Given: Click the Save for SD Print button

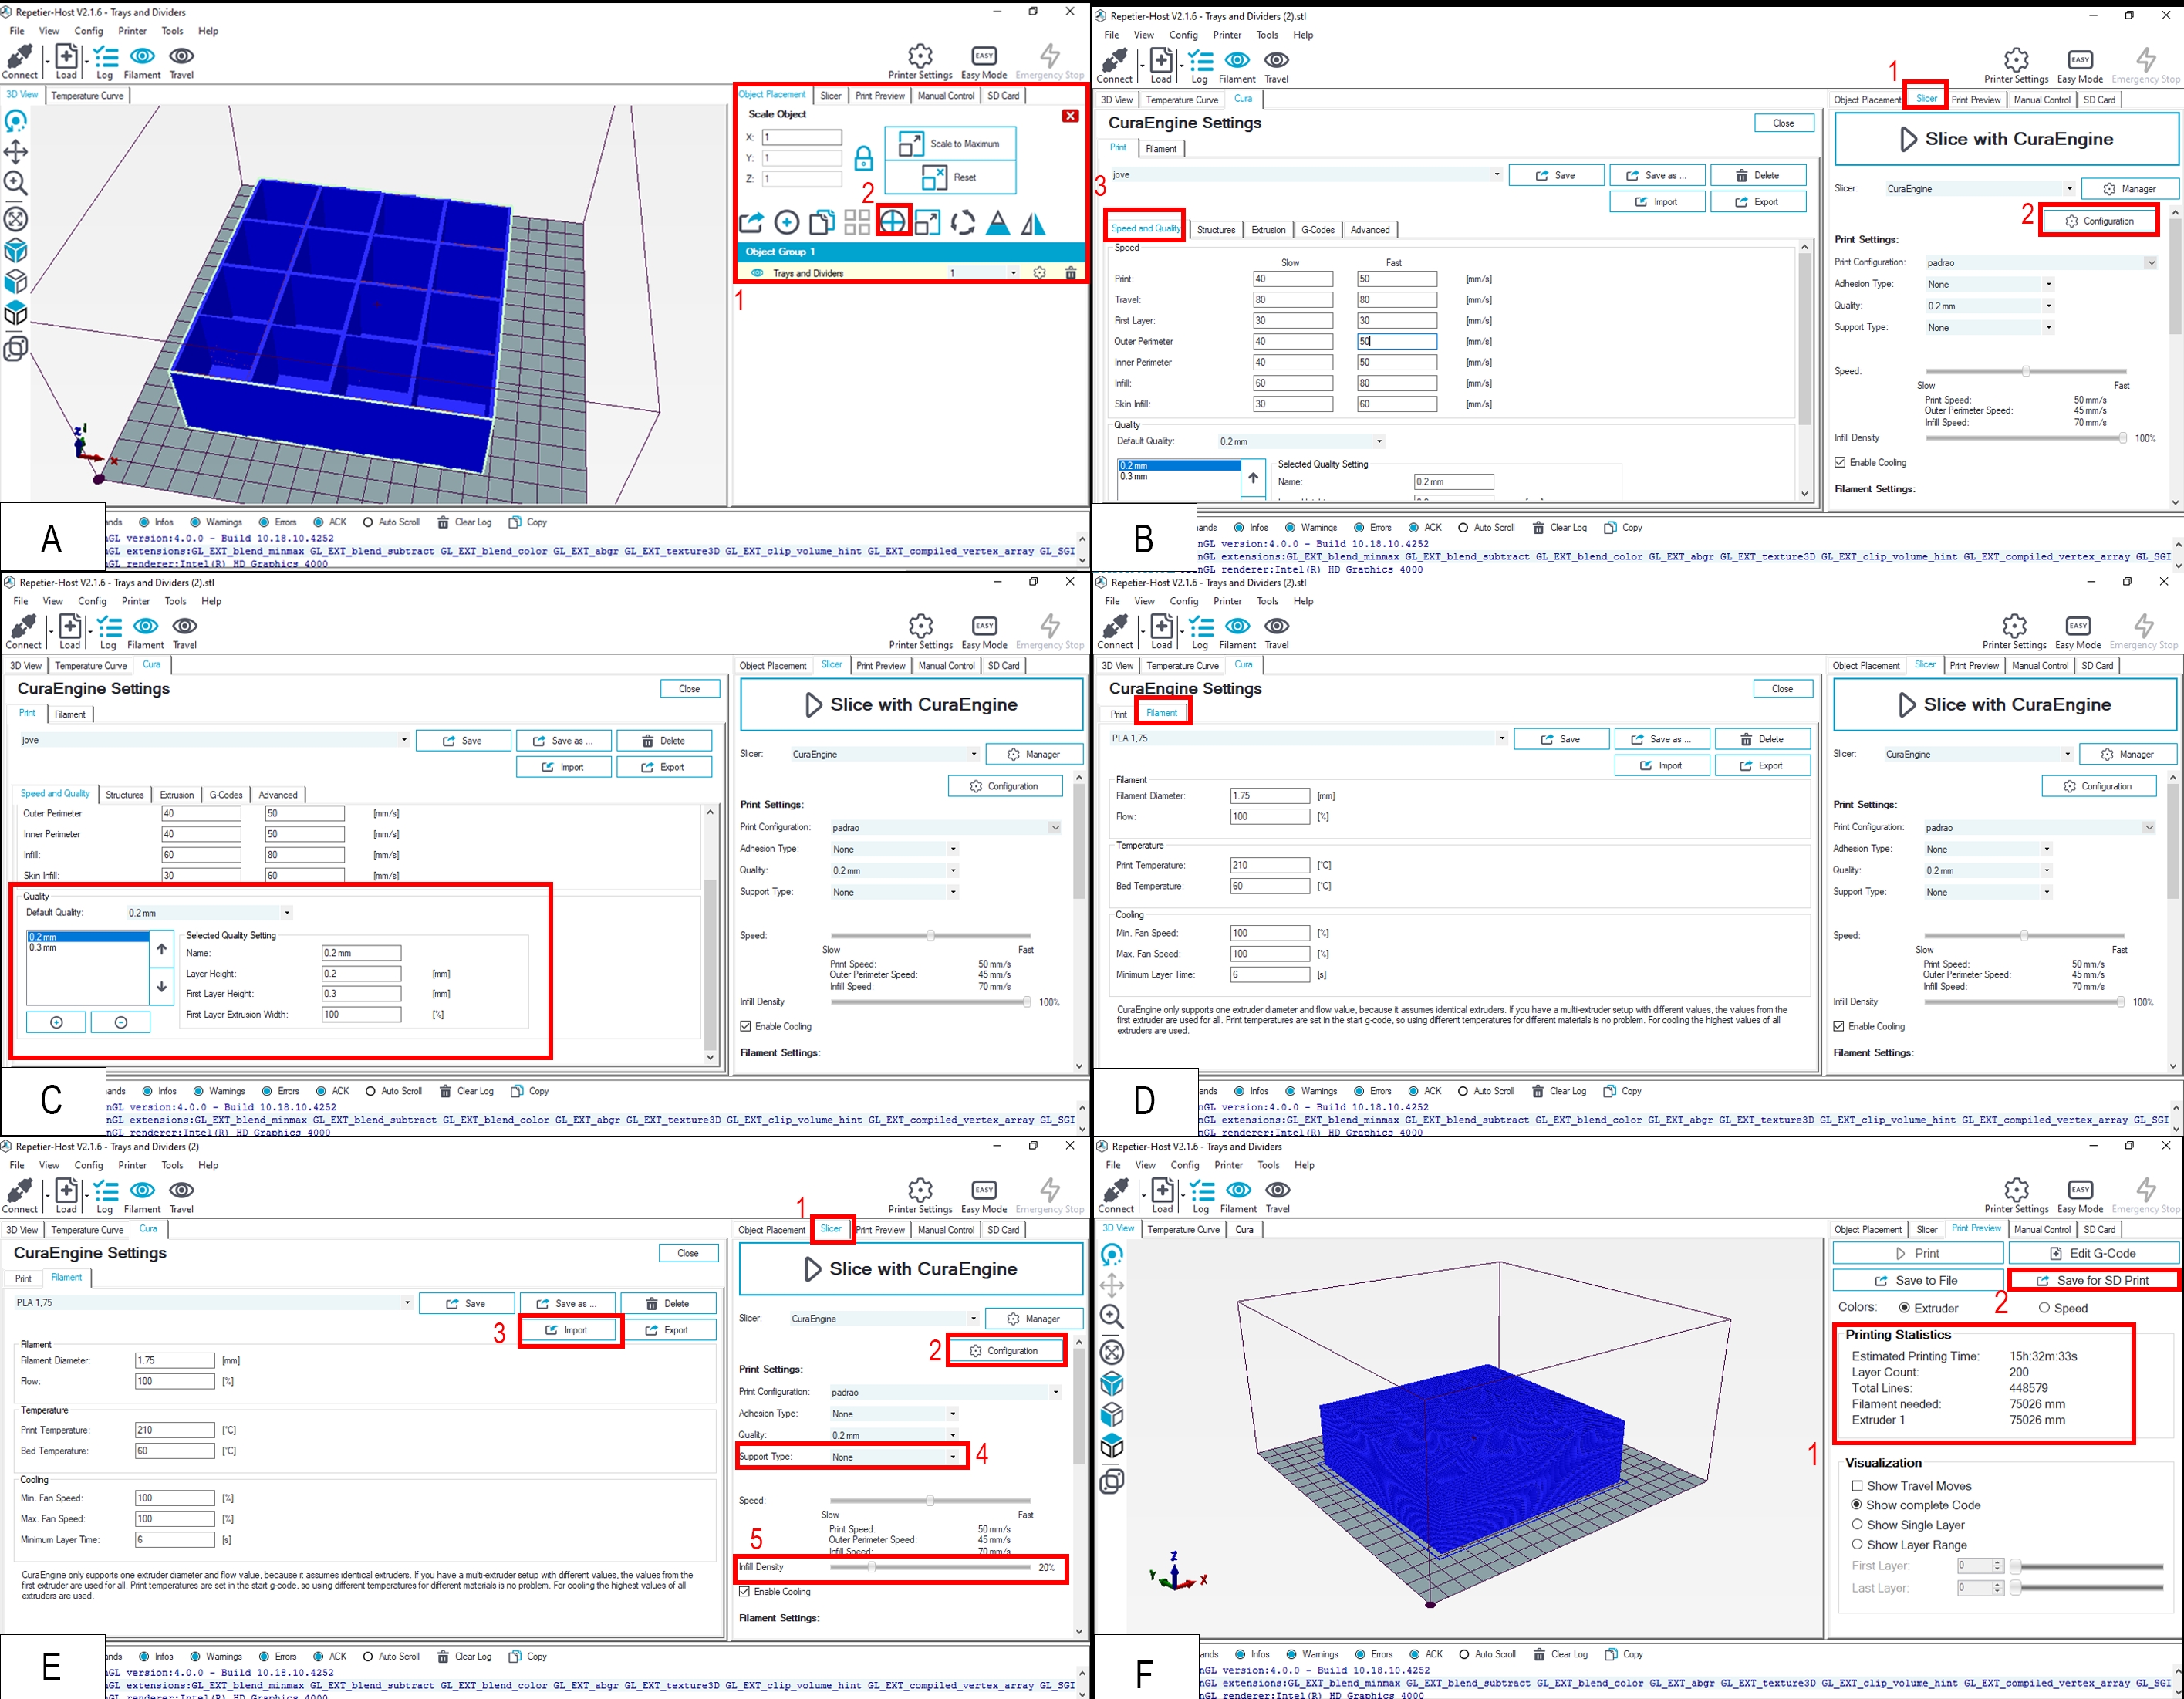Looking at the screenshot, I should (2095, 1281).
